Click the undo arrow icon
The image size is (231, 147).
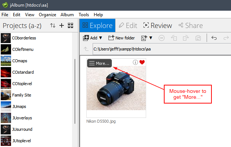(x=214, y=38)
